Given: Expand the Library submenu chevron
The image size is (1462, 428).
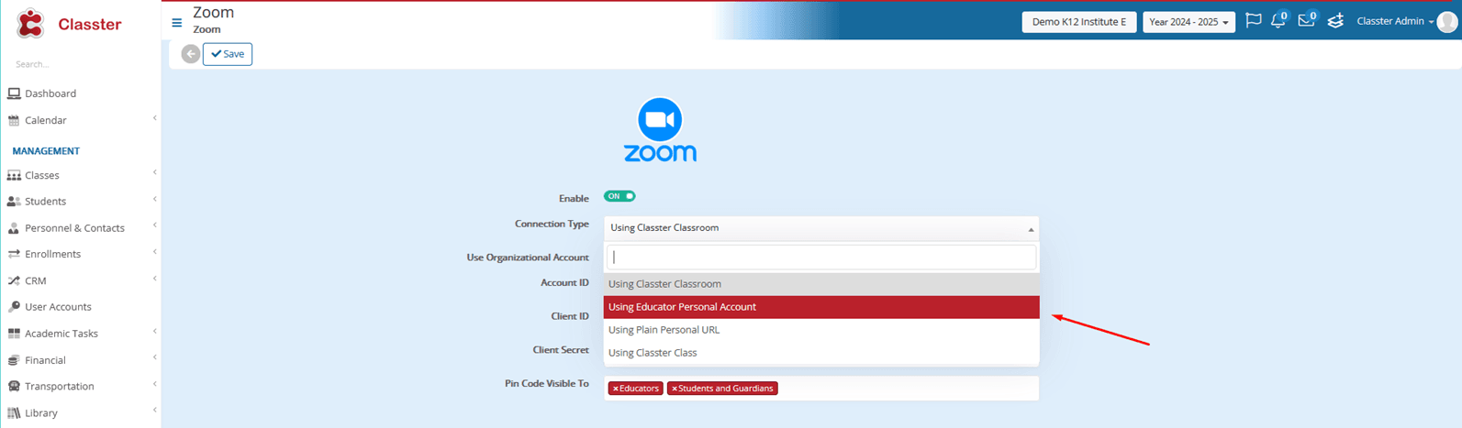Looking at the screenshot, I should (154, 411).
